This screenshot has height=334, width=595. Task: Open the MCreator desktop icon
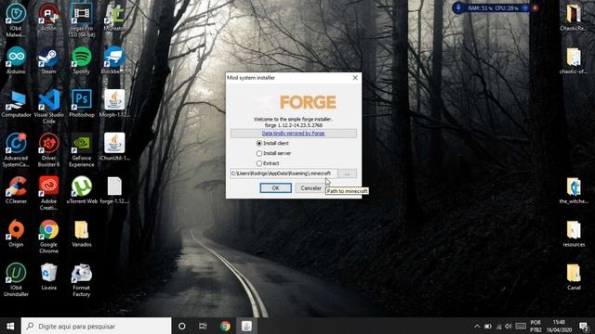(x=114, y=18)
